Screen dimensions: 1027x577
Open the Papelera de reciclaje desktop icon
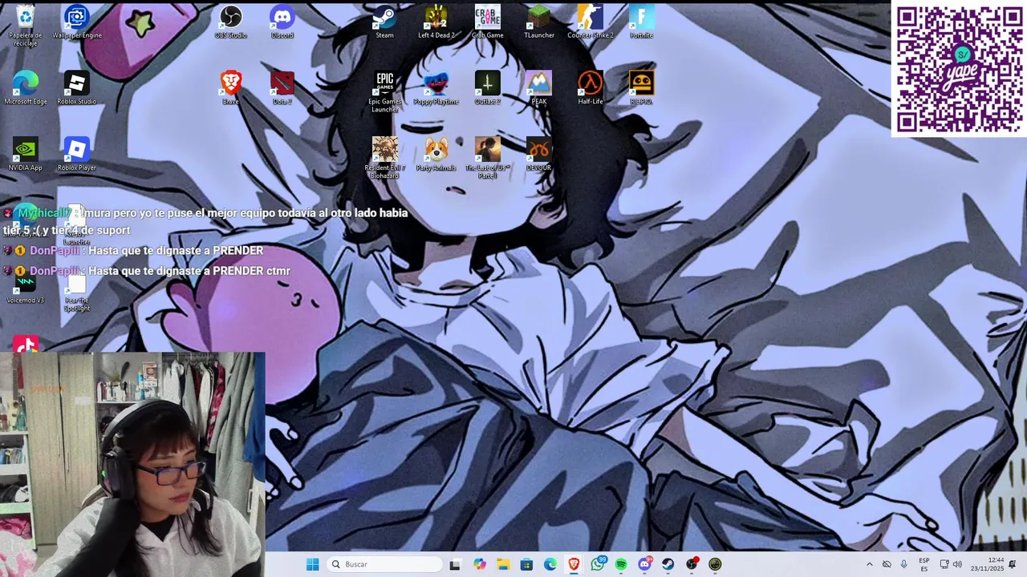[26, 25]
